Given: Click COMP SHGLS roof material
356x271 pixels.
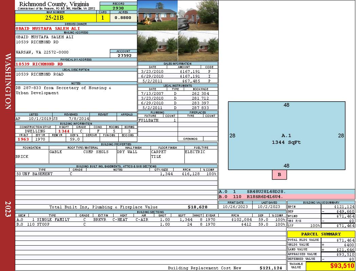Looking at the screenshot, I should (96, 152).
